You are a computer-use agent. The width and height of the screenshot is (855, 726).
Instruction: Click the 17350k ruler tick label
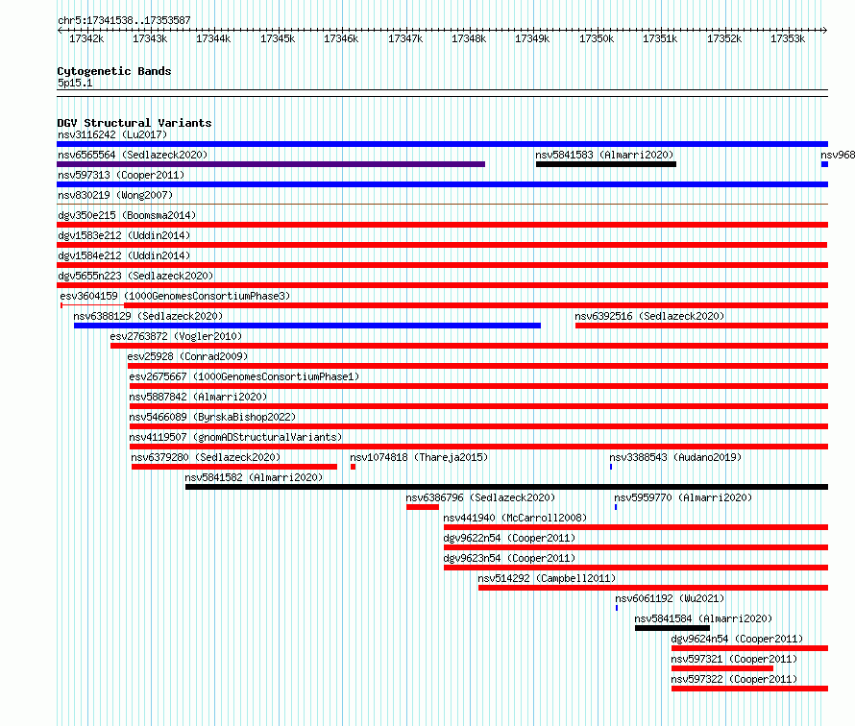tap(597, 38)
